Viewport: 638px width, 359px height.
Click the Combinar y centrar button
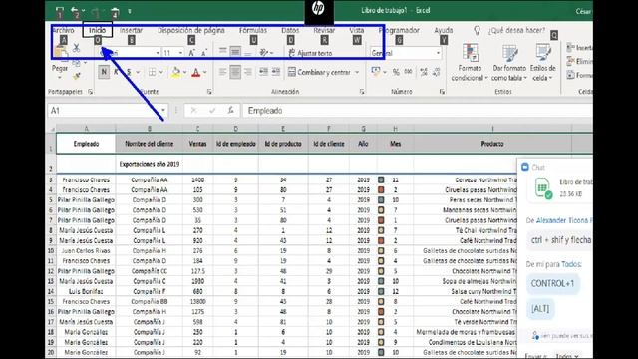tap(319, 72)
